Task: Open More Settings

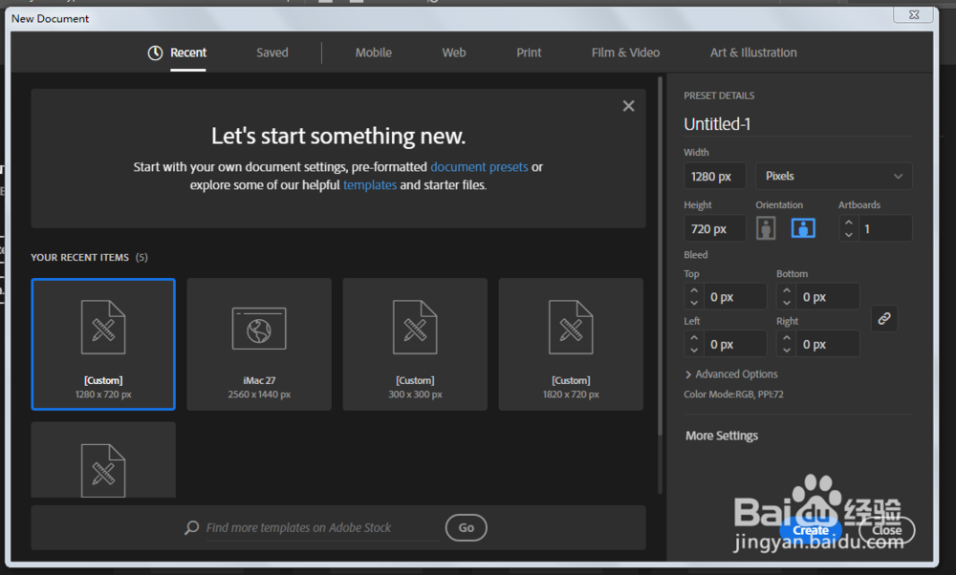Action: [x=721, y=436]
